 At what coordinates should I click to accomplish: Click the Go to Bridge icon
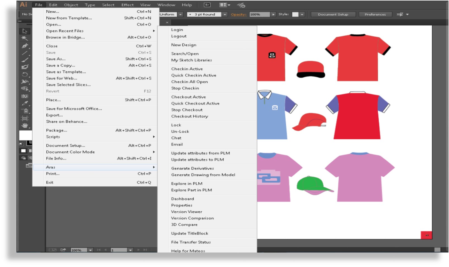207,5
